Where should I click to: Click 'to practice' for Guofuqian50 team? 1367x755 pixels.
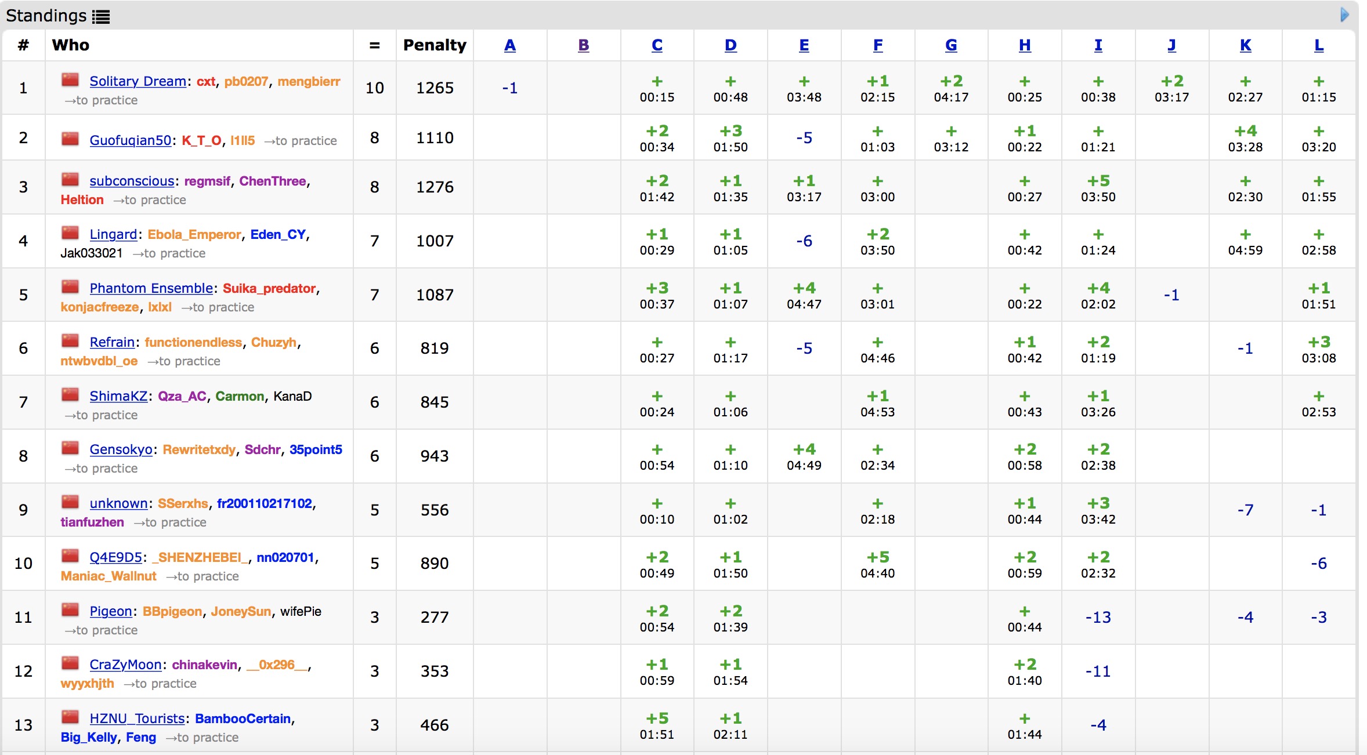pyautogui.click(x=301, y=140)
